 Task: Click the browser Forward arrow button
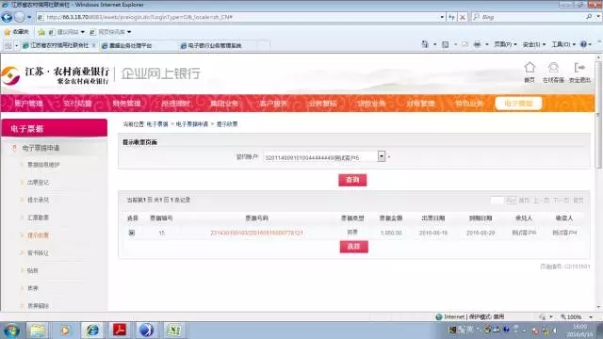(x=19, y=17)
